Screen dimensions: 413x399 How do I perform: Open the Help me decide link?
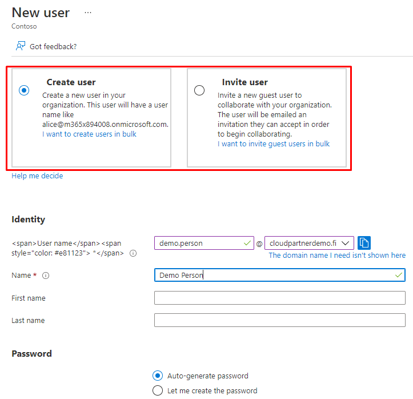[37, 176]
